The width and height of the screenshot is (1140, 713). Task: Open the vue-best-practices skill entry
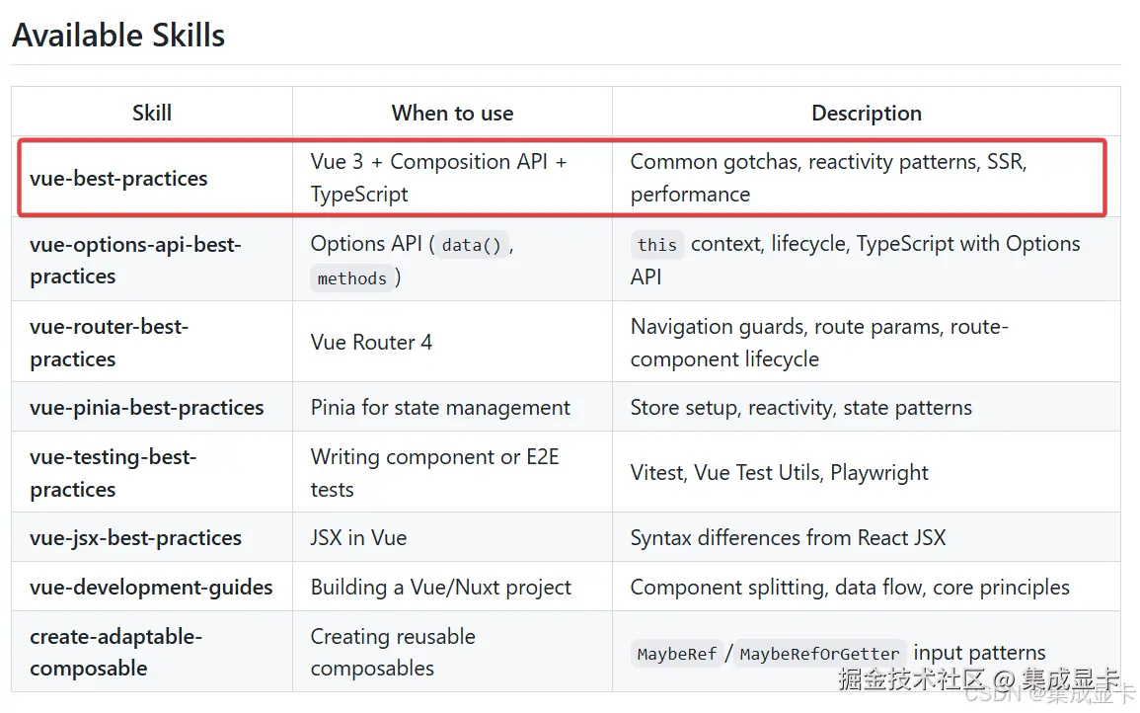point(118,179)
